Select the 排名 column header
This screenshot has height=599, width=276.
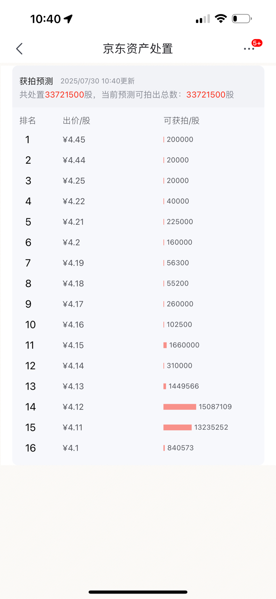[x=28, y=121]
